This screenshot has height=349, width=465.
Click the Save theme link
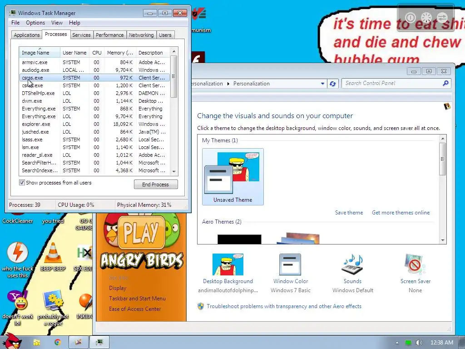click(349, 213)
